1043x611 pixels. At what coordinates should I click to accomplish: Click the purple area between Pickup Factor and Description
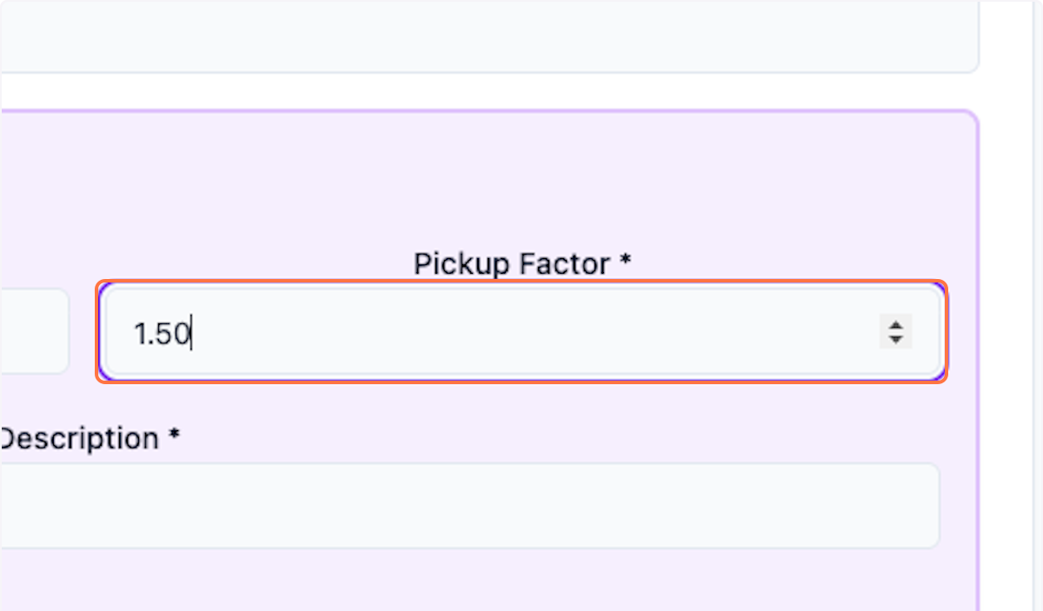pos(521,410)
